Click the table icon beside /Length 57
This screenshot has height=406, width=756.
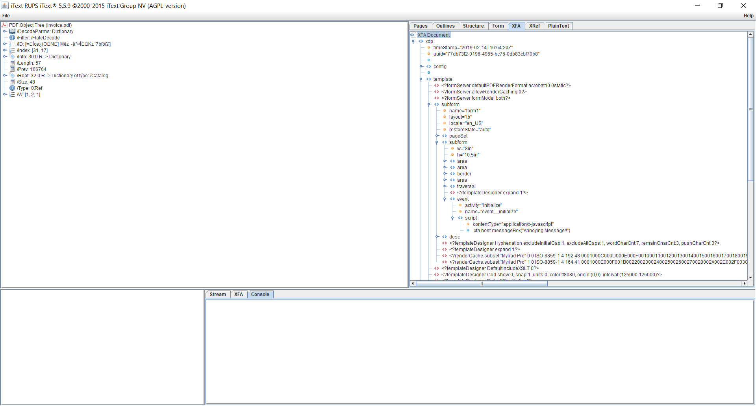(13, 63)
